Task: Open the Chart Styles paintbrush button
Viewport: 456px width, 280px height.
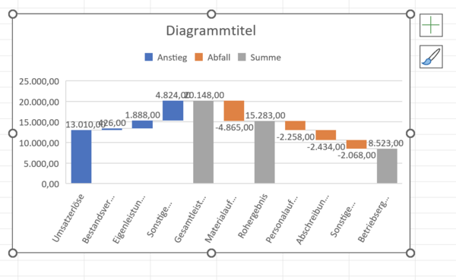Action: coord(431,57)
